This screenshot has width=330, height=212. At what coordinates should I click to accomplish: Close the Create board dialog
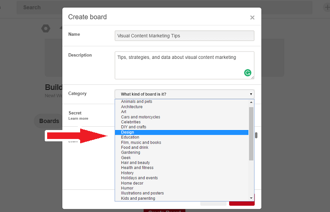252,17
